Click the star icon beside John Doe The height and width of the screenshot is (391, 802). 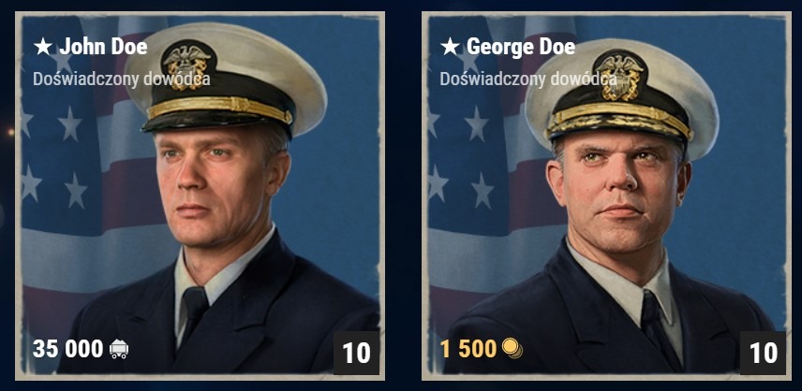coord(43,47)
